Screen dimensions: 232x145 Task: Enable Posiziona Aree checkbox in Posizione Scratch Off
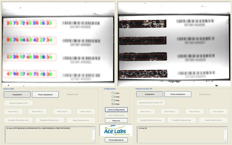pyautogui.click(x=198, y=94)
